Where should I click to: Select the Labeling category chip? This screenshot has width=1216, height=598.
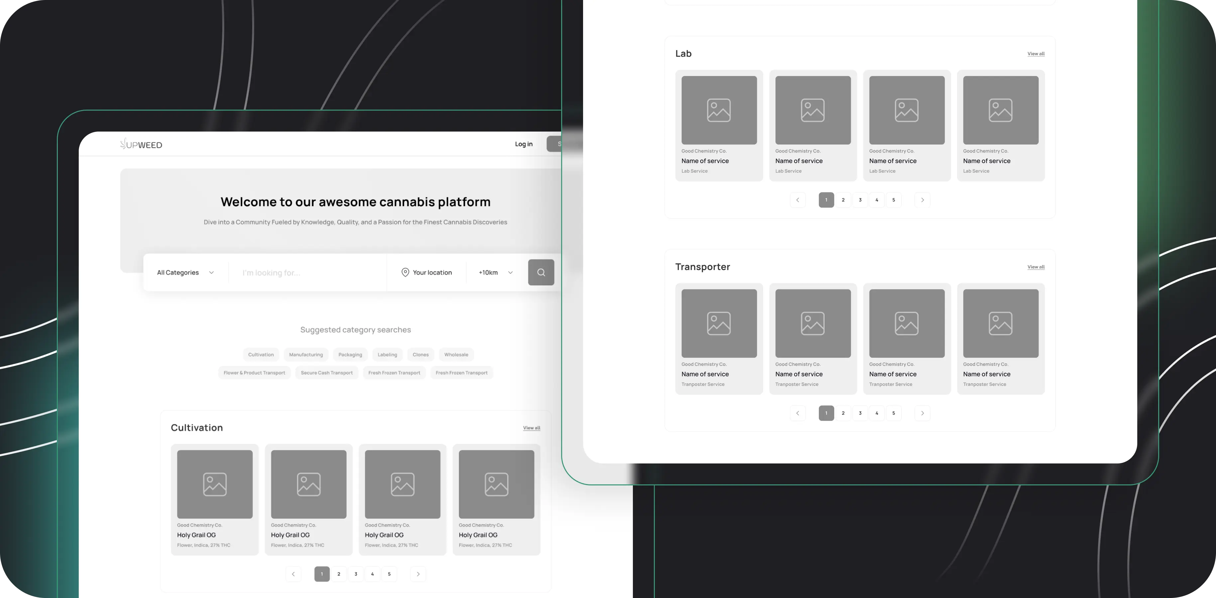pos(387,354)
